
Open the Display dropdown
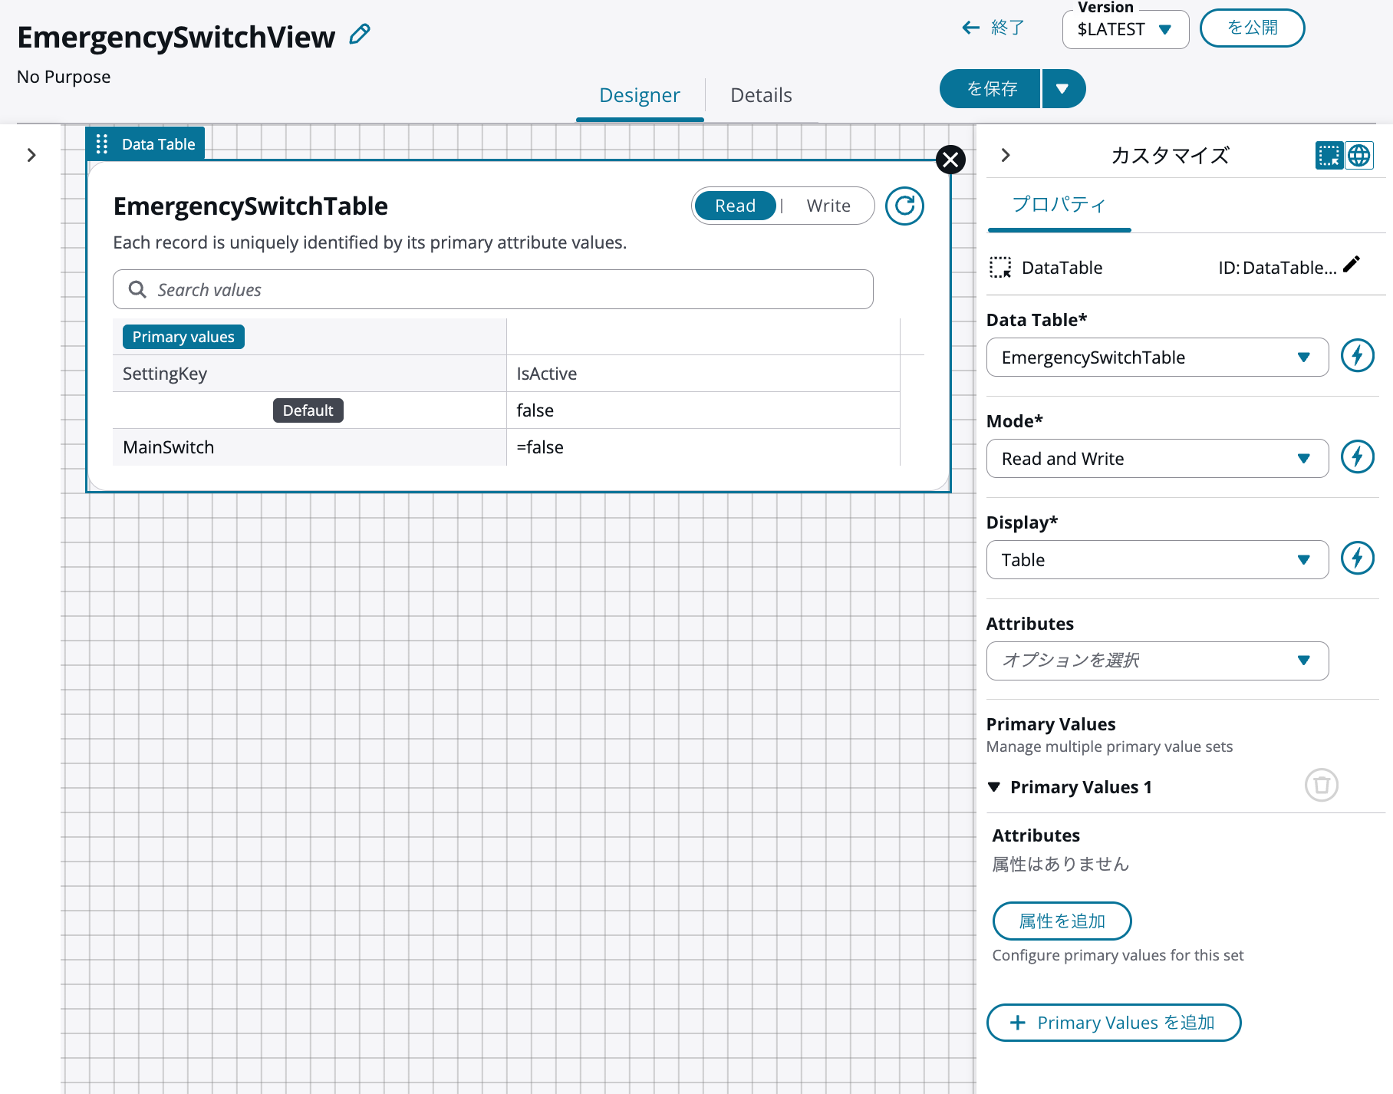(1157, 560)
